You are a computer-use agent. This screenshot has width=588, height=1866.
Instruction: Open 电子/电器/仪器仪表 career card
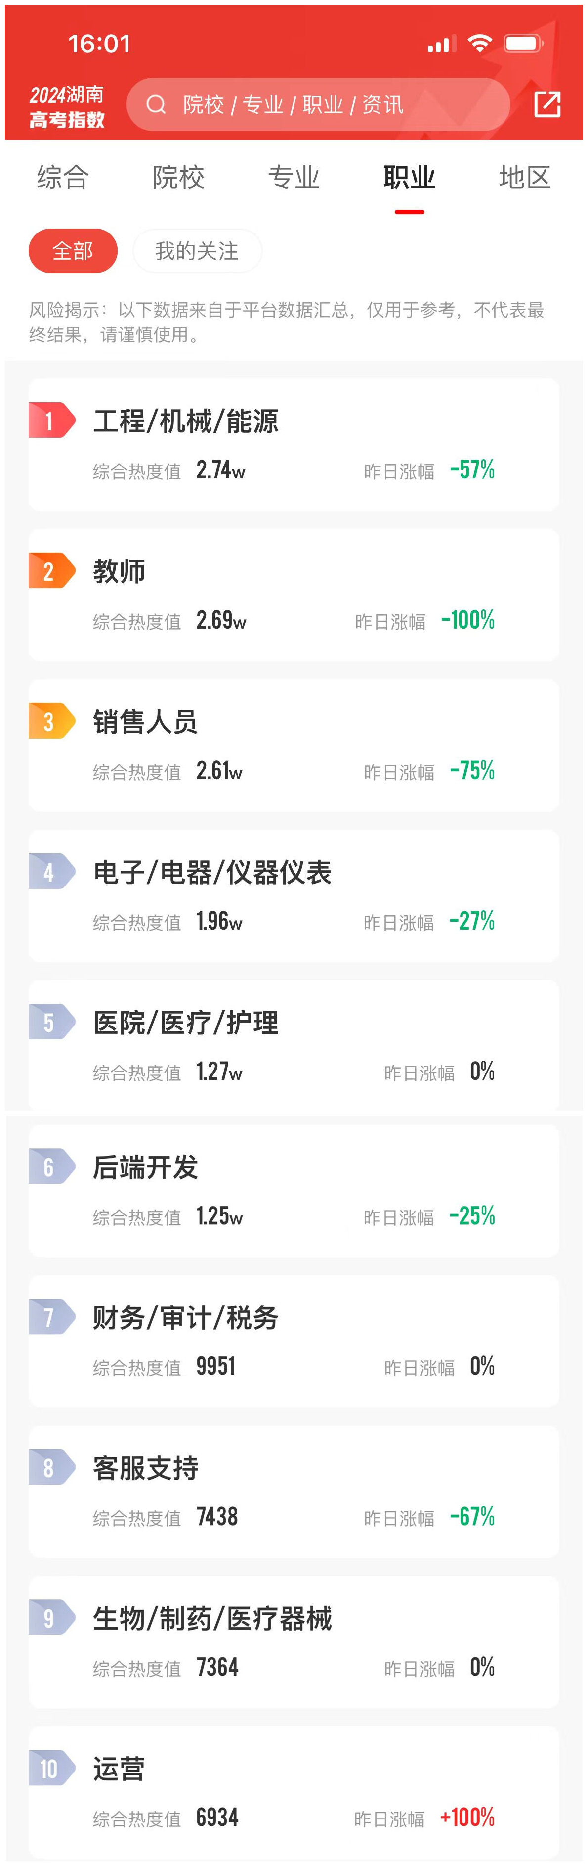294,895
